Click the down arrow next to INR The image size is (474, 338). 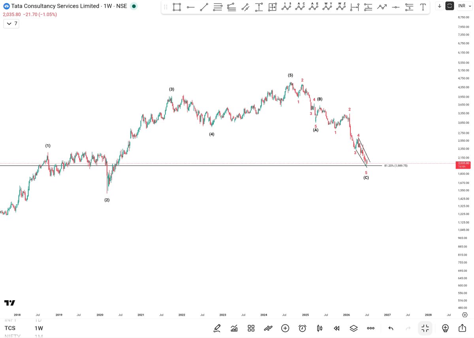(440, 6)
